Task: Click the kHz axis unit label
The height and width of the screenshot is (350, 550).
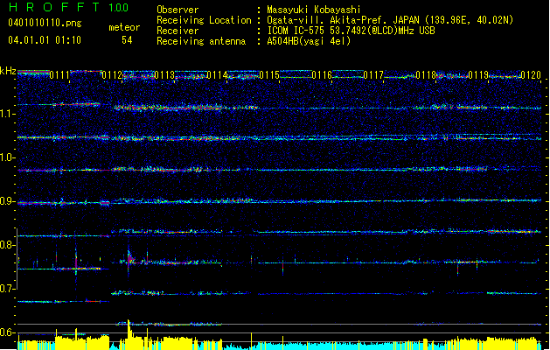Action: pyautogui.click(x=8, y=71)
